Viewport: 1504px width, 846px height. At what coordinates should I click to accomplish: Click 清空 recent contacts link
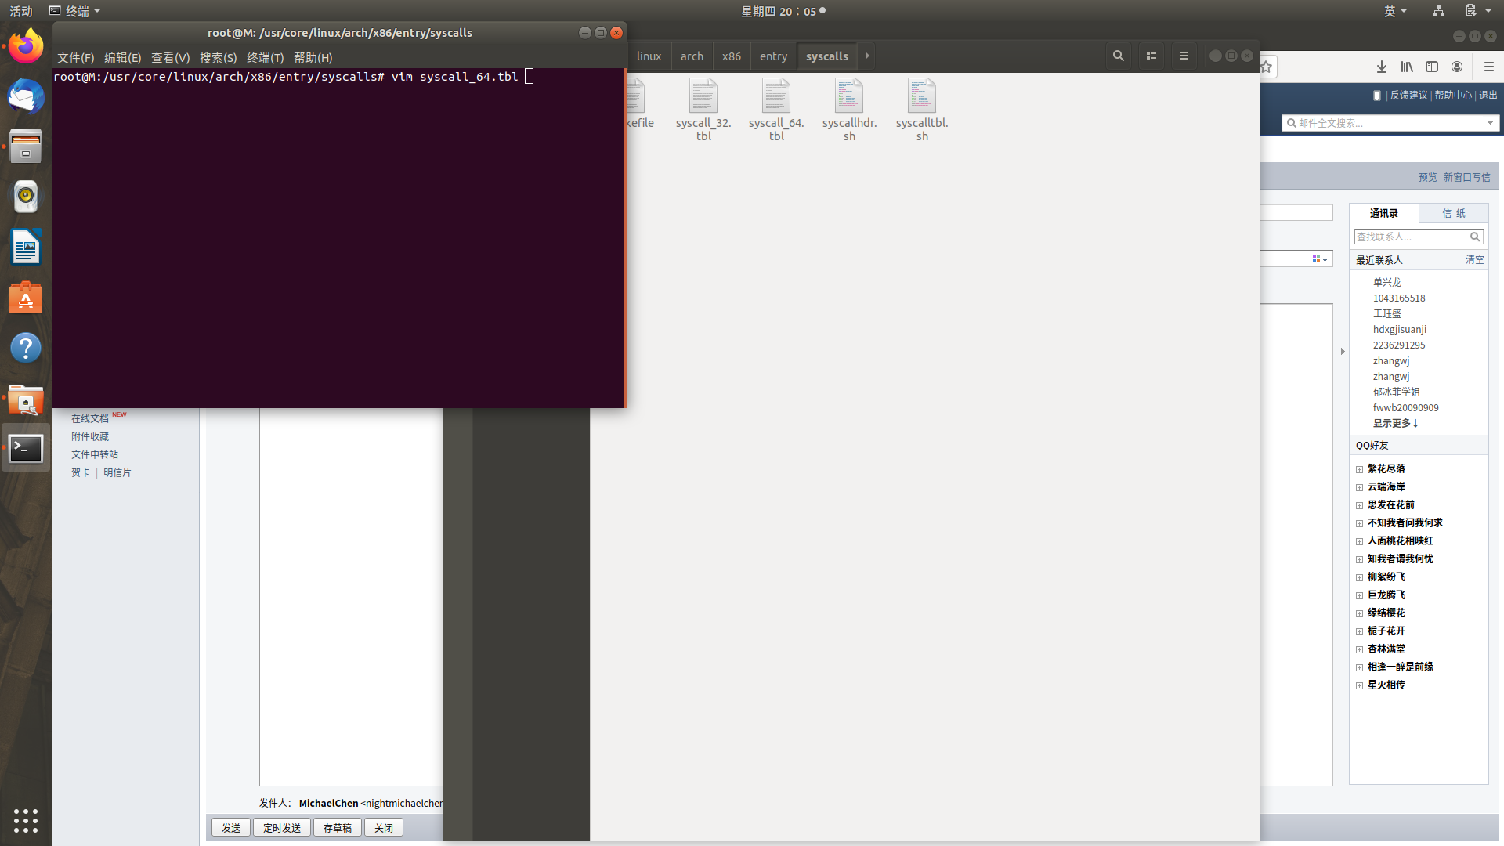coord(1475,259)
